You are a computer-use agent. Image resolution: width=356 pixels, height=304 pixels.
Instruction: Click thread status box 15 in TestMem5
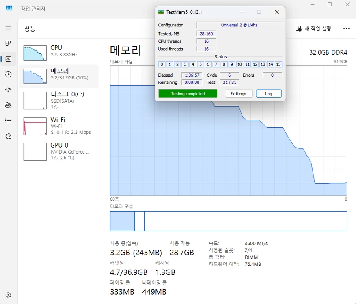click(x=278, y=64)
